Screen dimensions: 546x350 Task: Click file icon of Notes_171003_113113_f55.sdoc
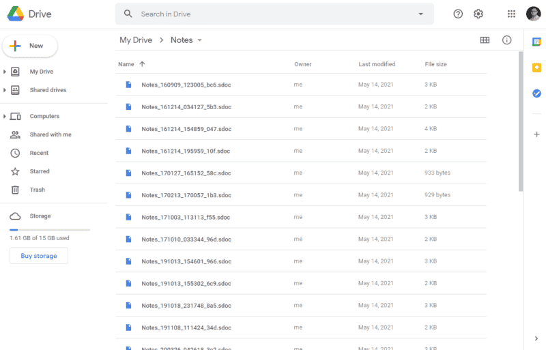[x=128, y=218]
